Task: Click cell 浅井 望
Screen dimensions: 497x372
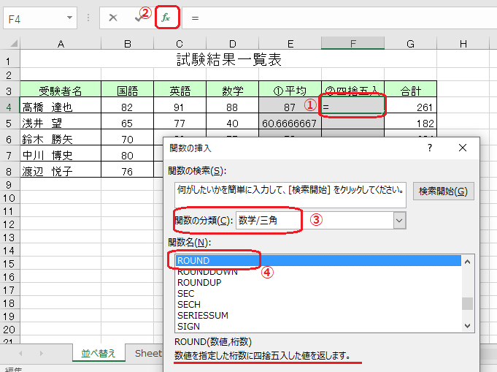Action: tap(61, 123)
